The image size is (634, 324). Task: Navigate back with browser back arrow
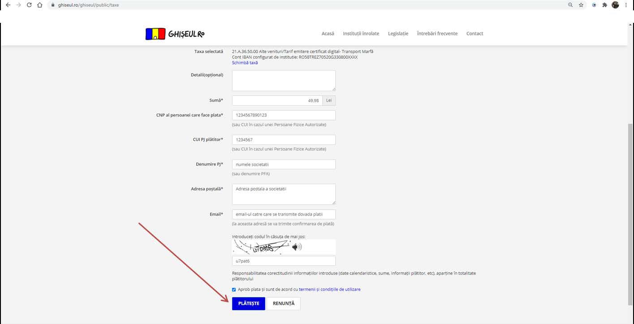pos(8,5)
